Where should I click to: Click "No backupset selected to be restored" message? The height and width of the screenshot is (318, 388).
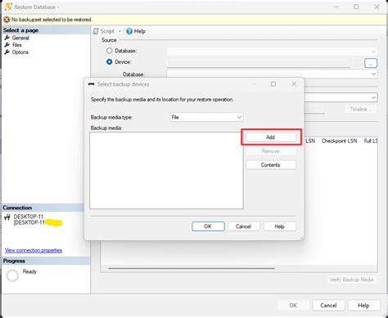pos(52,20)
